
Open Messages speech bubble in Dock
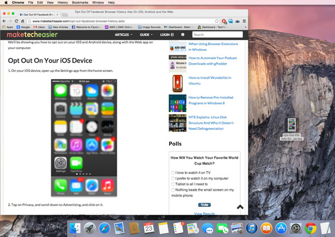pos(208,228)
